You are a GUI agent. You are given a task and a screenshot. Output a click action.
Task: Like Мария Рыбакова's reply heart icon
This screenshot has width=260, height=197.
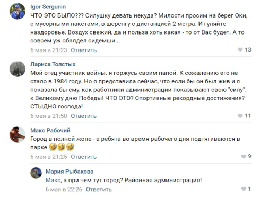click(244, 189)
